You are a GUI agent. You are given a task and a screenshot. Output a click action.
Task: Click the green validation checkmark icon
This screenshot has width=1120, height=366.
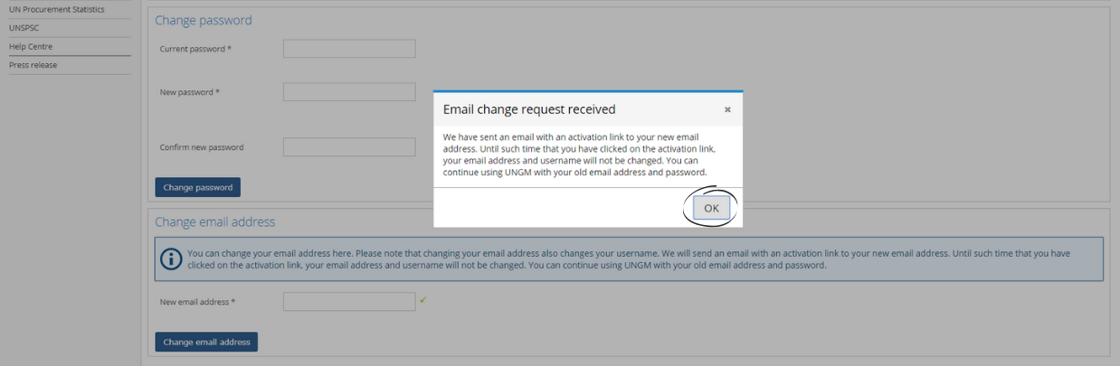coord(422,300)
